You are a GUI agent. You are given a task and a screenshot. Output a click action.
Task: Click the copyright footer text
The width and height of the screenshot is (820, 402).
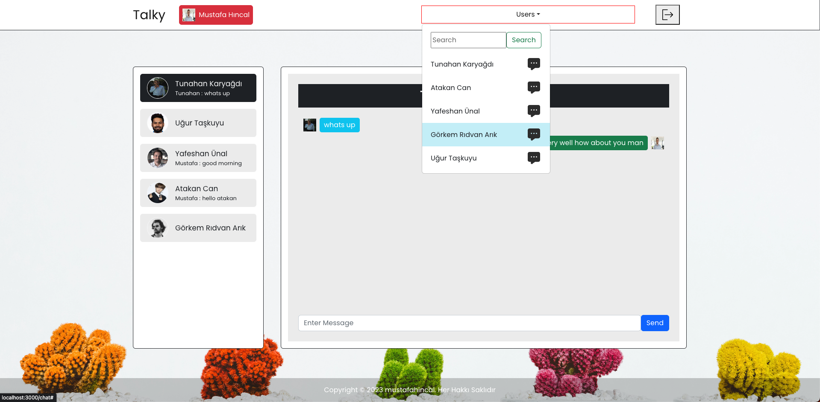(x=410, y=390)
